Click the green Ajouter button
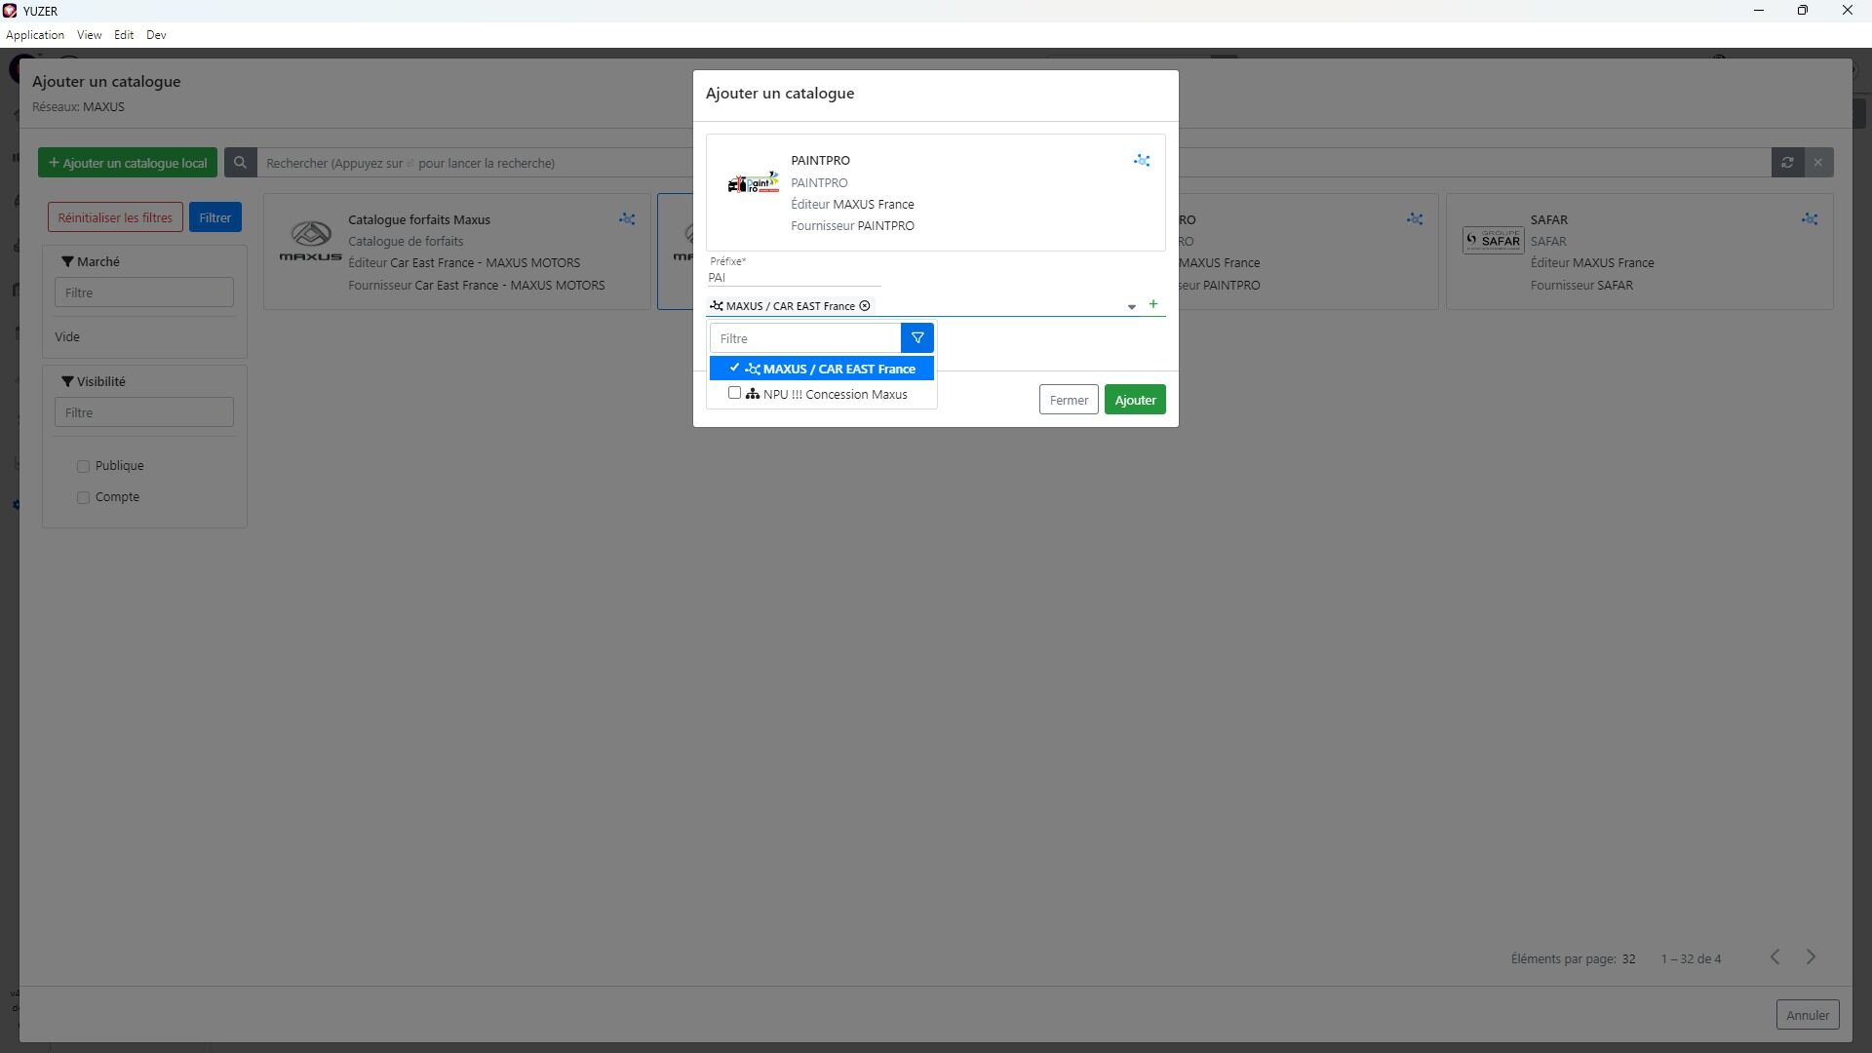This screenshot has width=1872, height=1053. pyautogui.click(x=1134, y=400)
